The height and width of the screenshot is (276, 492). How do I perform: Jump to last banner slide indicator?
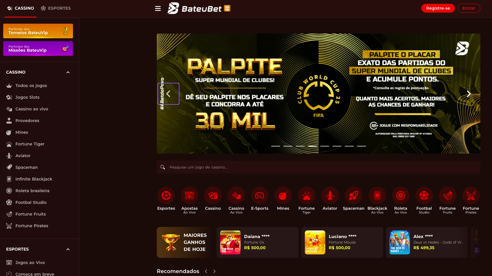[361, 146]
